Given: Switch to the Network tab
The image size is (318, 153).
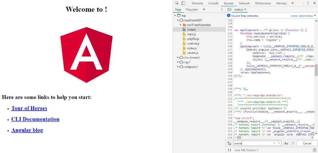Looking at the screenshot, I should [244, 3].
